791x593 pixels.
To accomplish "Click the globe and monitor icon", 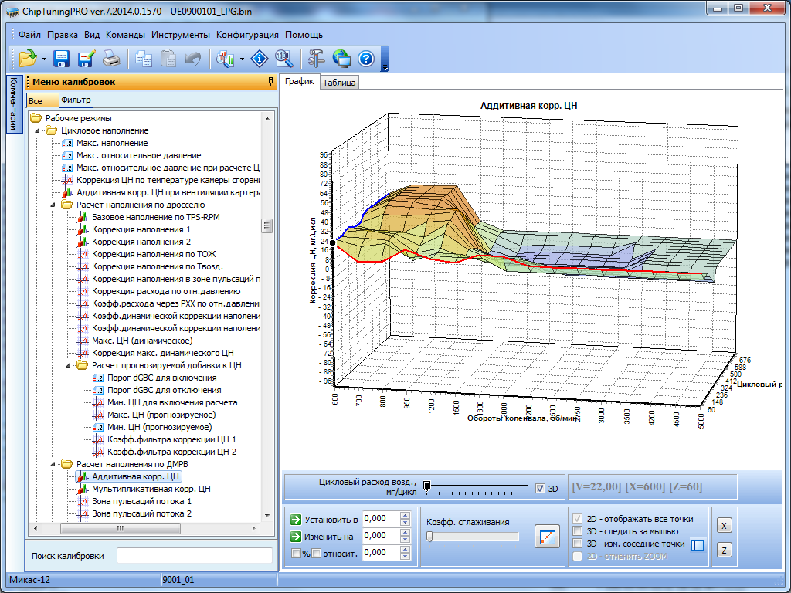I will (x=341, y=59).
